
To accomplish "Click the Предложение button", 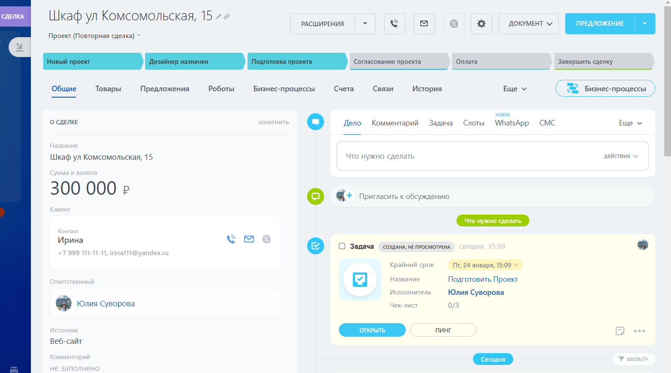I will (600, 24).
